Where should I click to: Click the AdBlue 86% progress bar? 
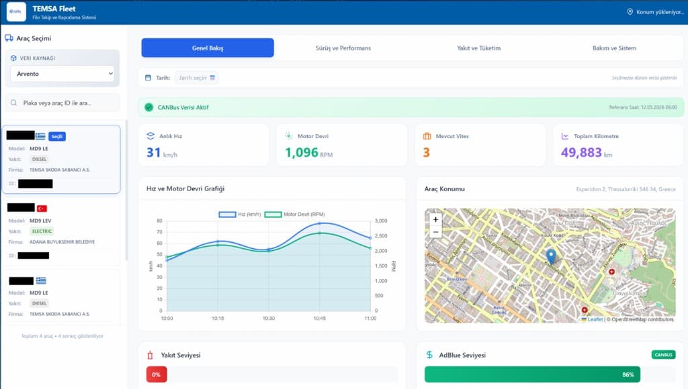click(x=532, y=374)
